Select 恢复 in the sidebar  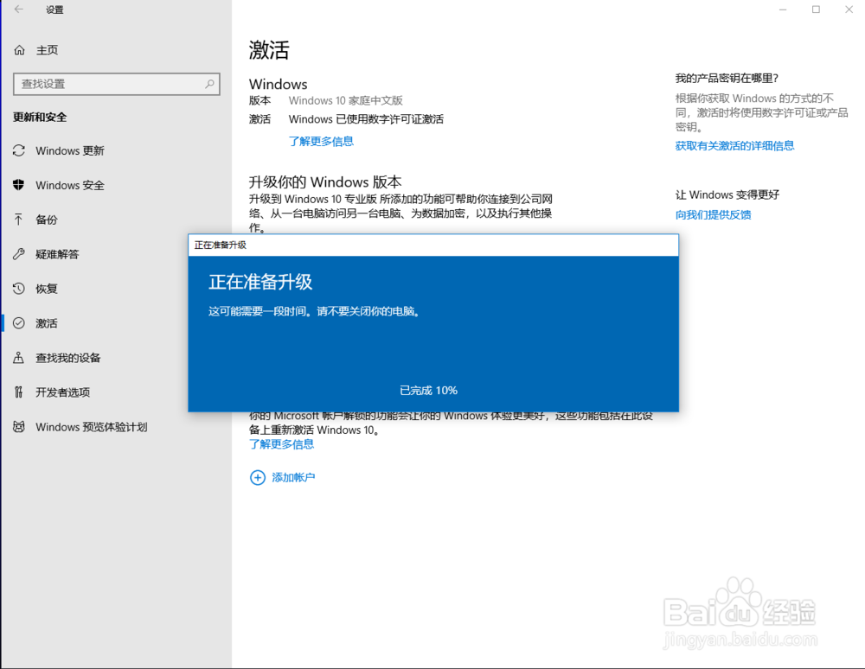click(47, 288)
